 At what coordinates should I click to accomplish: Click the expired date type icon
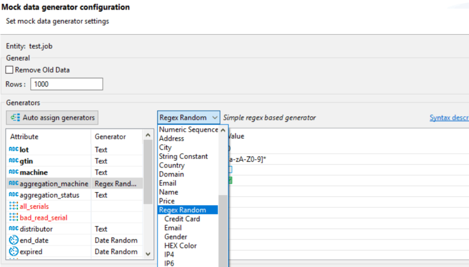(x=13, y=252)
